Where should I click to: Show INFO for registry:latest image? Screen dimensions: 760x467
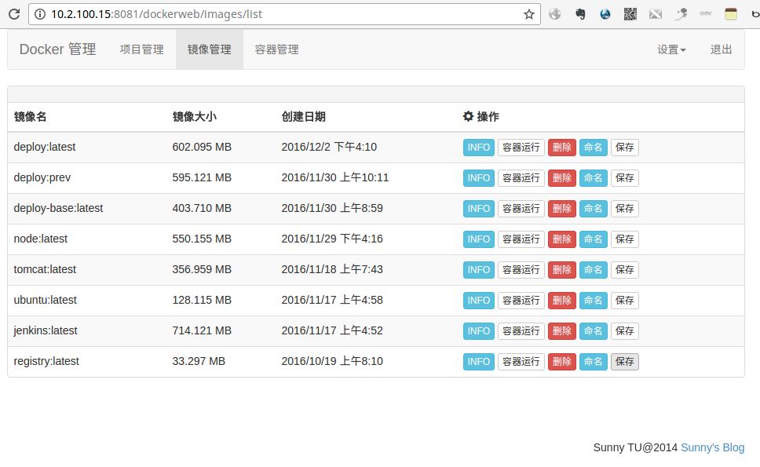tap(479, 361)
